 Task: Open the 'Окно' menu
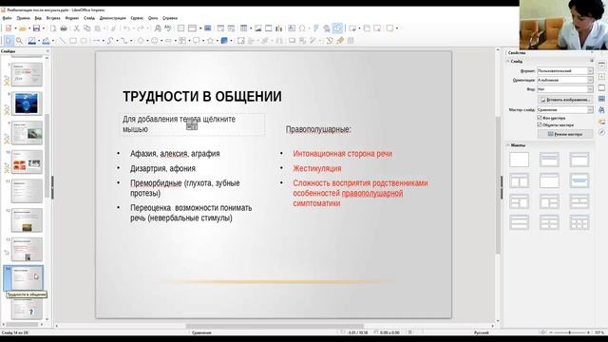pyautogui.click(x=153, y=18)
